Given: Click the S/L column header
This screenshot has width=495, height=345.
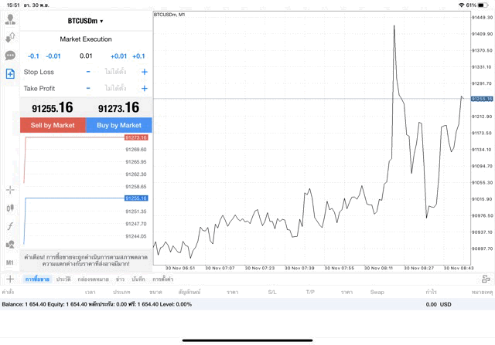Looking at the screenshot, I should pyautogui.click(x=272, y=292).
